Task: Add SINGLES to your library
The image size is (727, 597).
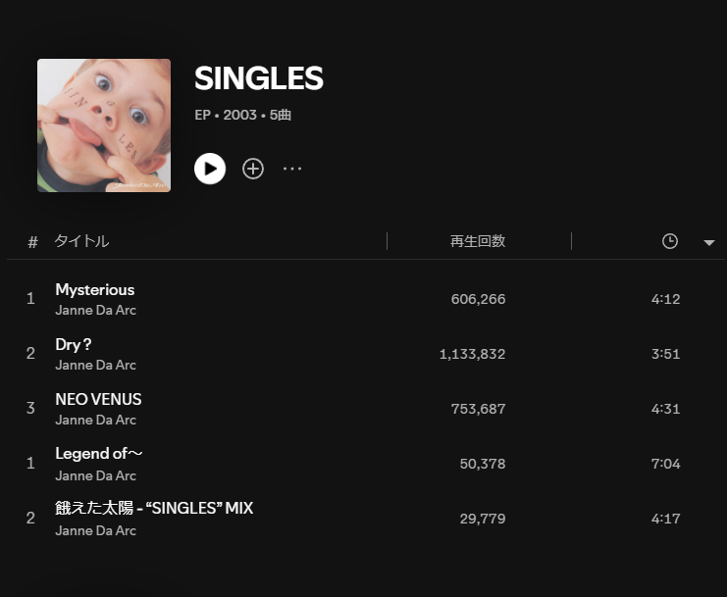Action: click(x=253, y=169)
